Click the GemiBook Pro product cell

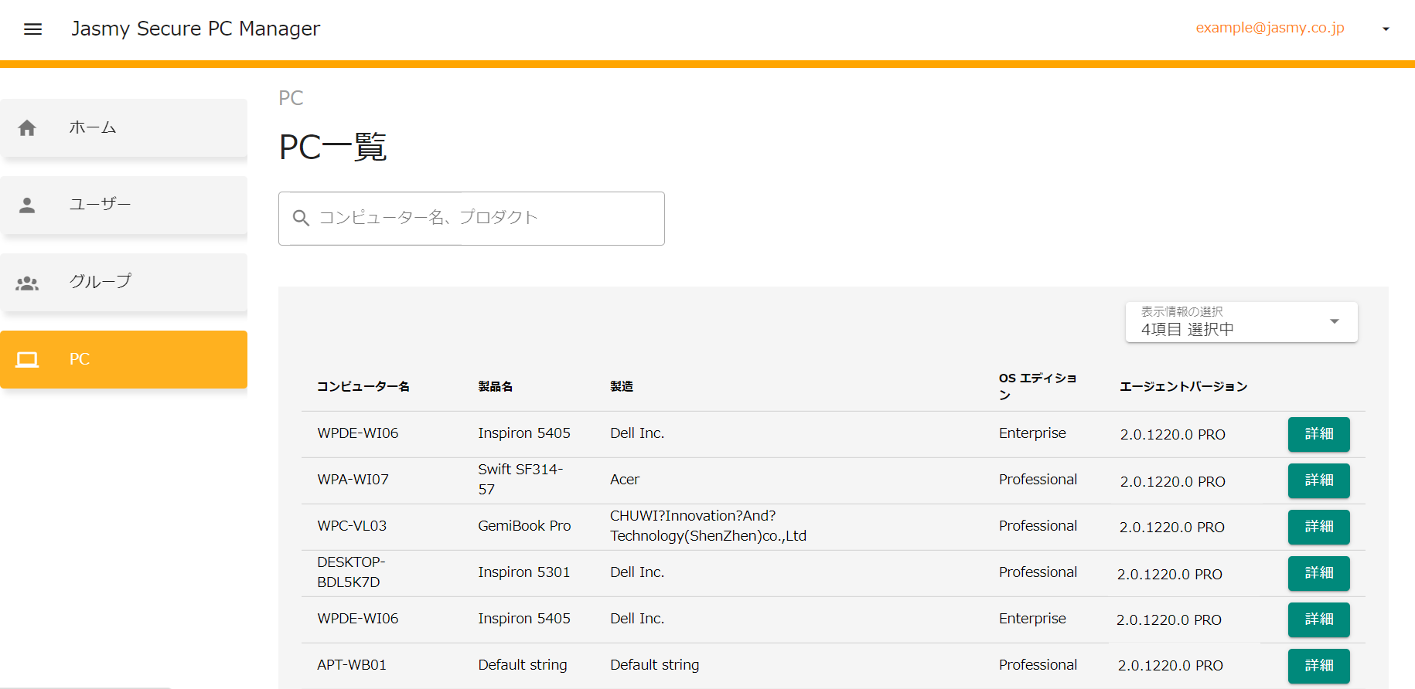[524, 526]
